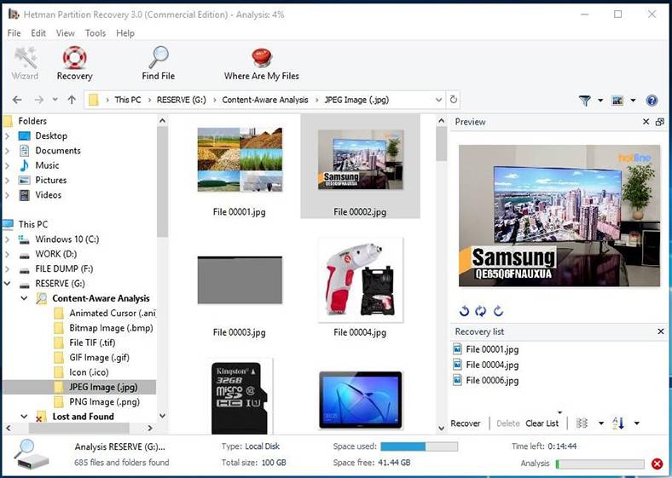Flip preview with middle rotate icon
This screenshot has height=478, width=672.
point(481,311)
